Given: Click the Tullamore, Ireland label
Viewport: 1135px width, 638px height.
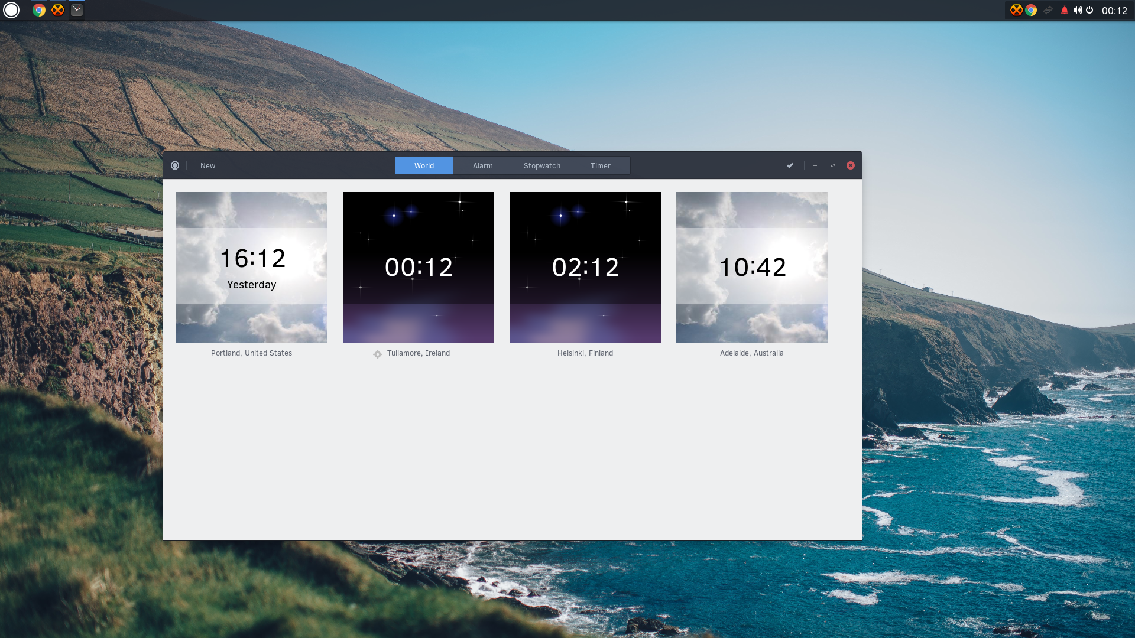Looking at the screenshot, I should (419, 353).
